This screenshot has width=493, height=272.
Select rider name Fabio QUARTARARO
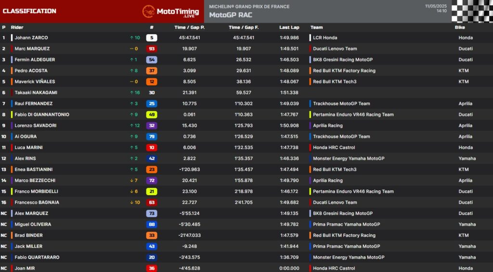[37, 257]
